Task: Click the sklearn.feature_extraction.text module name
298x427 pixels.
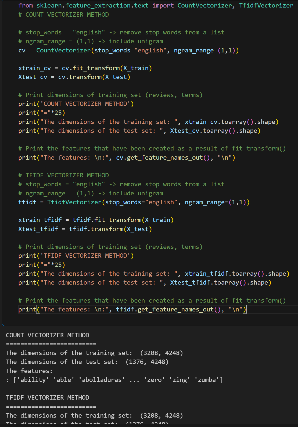Action: (92, 5)
